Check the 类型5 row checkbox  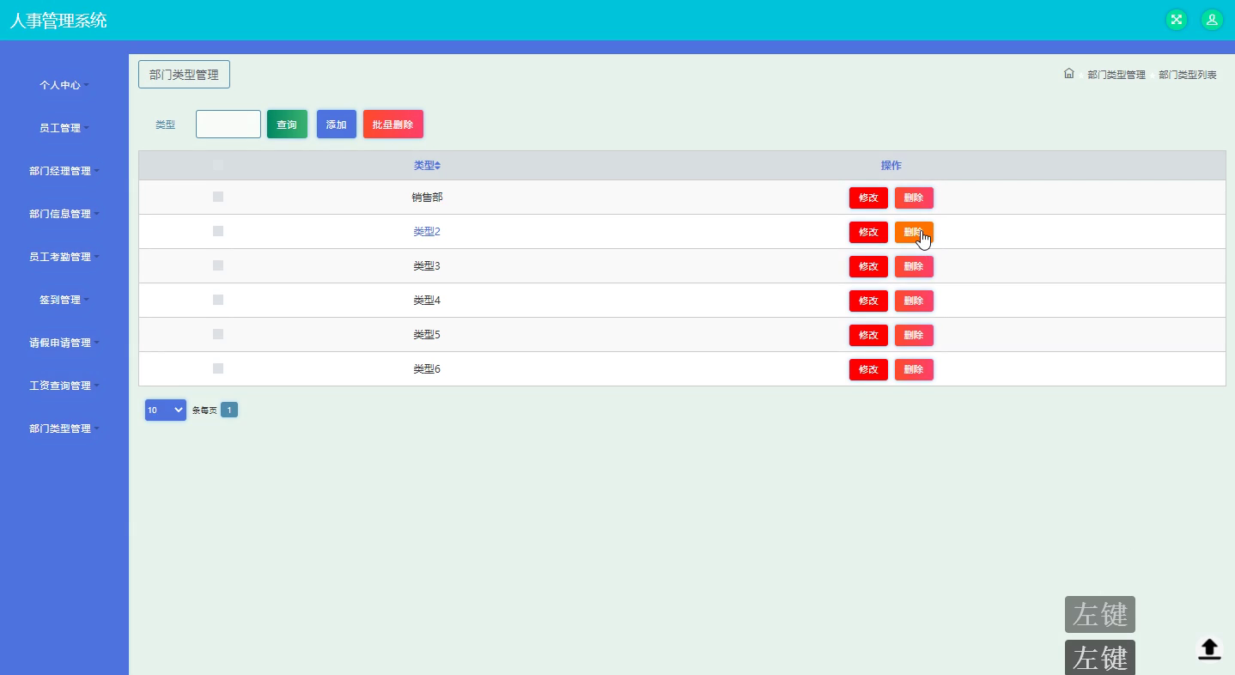point(218,334)
